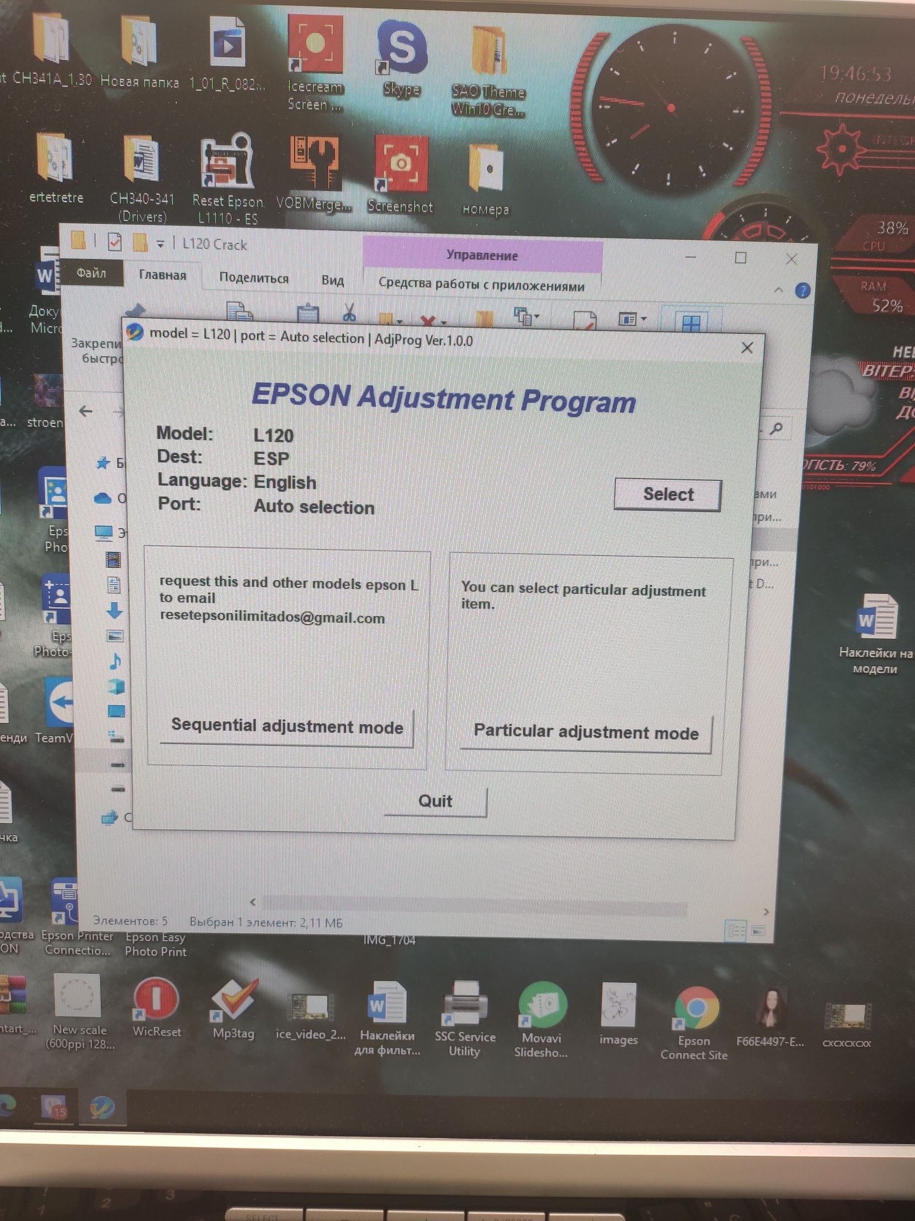The height and width of the screenshot is (1221, 915).
Task: Open Наклейки на модели Word document
Action: coord(876,634)
